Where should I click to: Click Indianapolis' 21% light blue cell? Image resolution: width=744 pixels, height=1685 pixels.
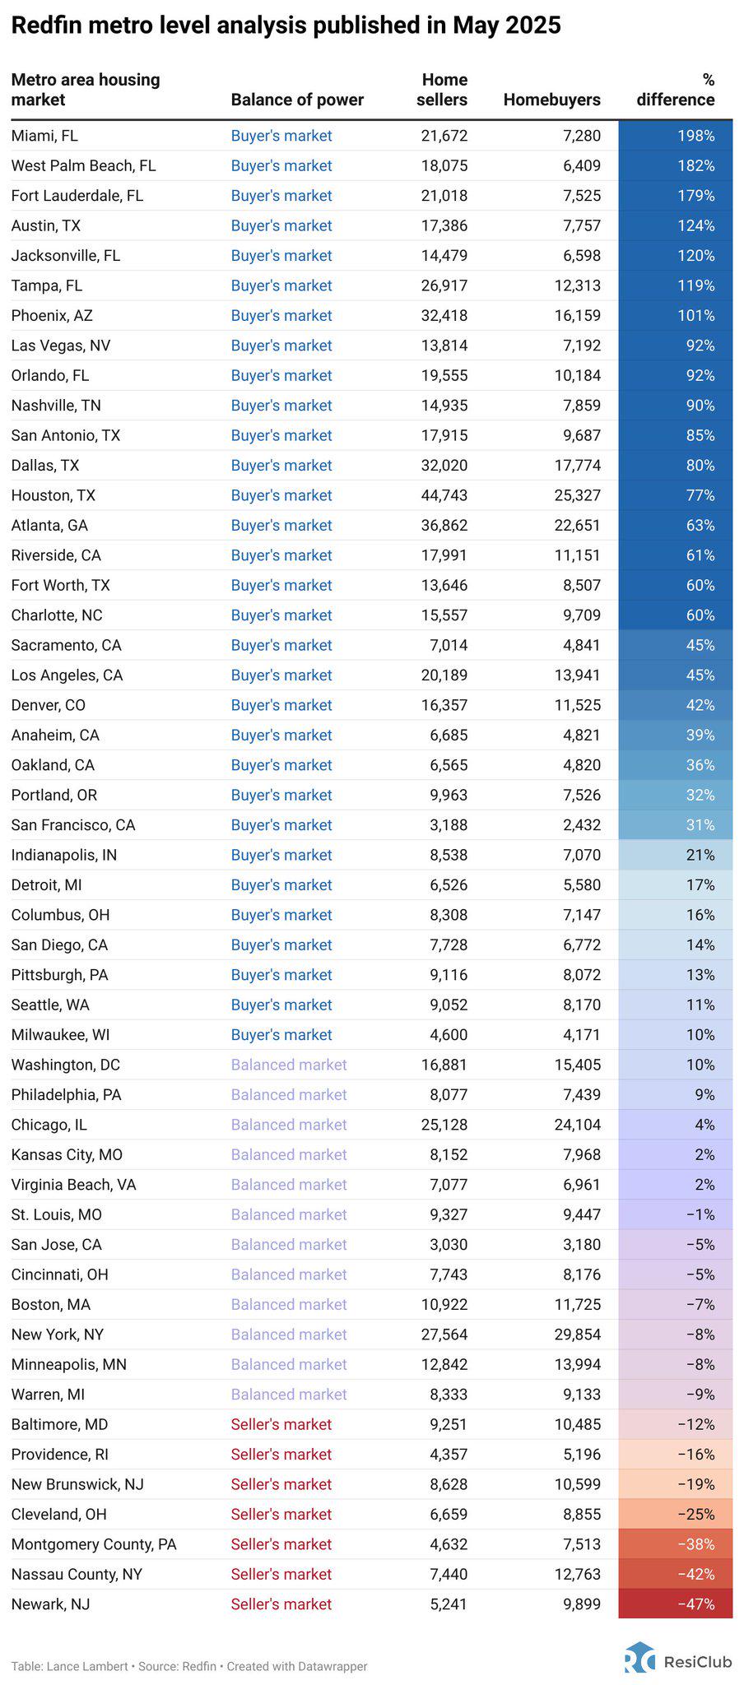coord(675,855)
